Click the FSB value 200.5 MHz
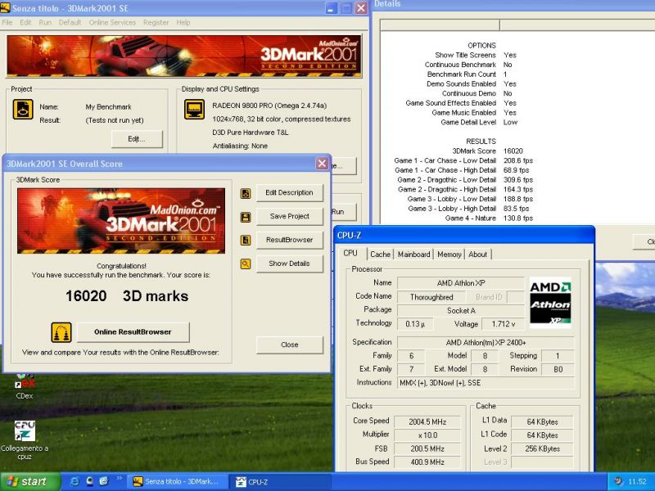Screen dimensions: 655x491 (427, 448)
